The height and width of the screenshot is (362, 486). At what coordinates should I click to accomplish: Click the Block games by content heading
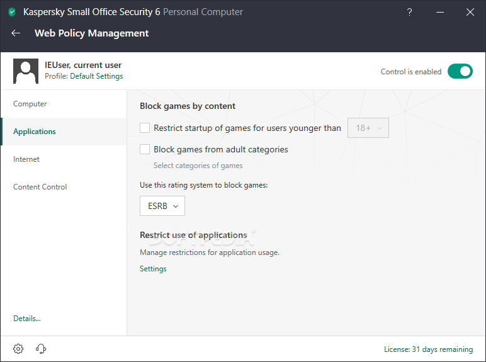(188, 106)
